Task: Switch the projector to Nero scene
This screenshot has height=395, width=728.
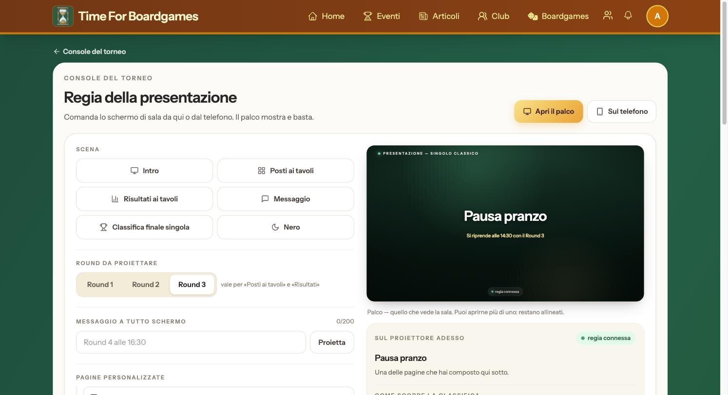Action: (286, 227)
